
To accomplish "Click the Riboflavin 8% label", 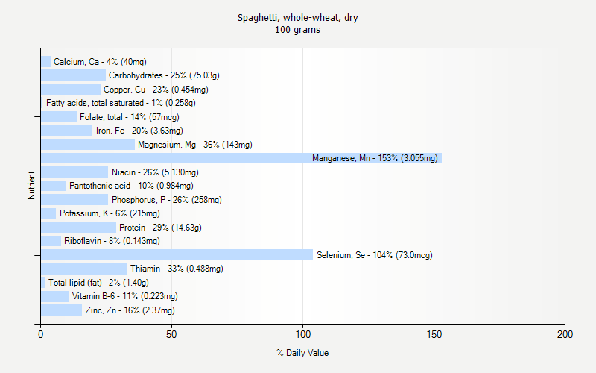I will pyautogui.click(x=112, y=241).
